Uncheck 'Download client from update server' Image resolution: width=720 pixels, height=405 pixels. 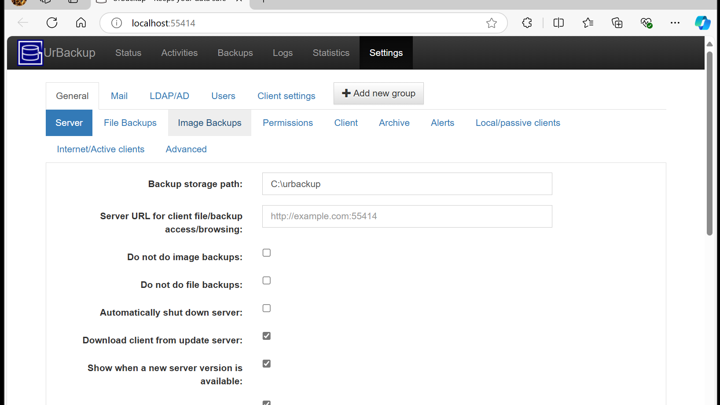tap(267, 336)
